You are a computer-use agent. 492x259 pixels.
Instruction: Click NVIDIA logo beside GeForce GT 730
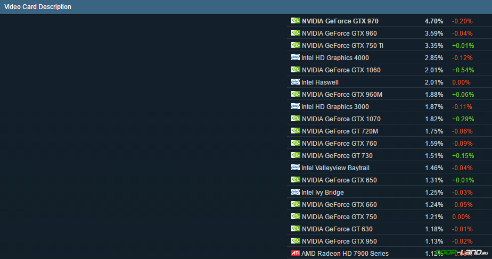click(296, 155)
